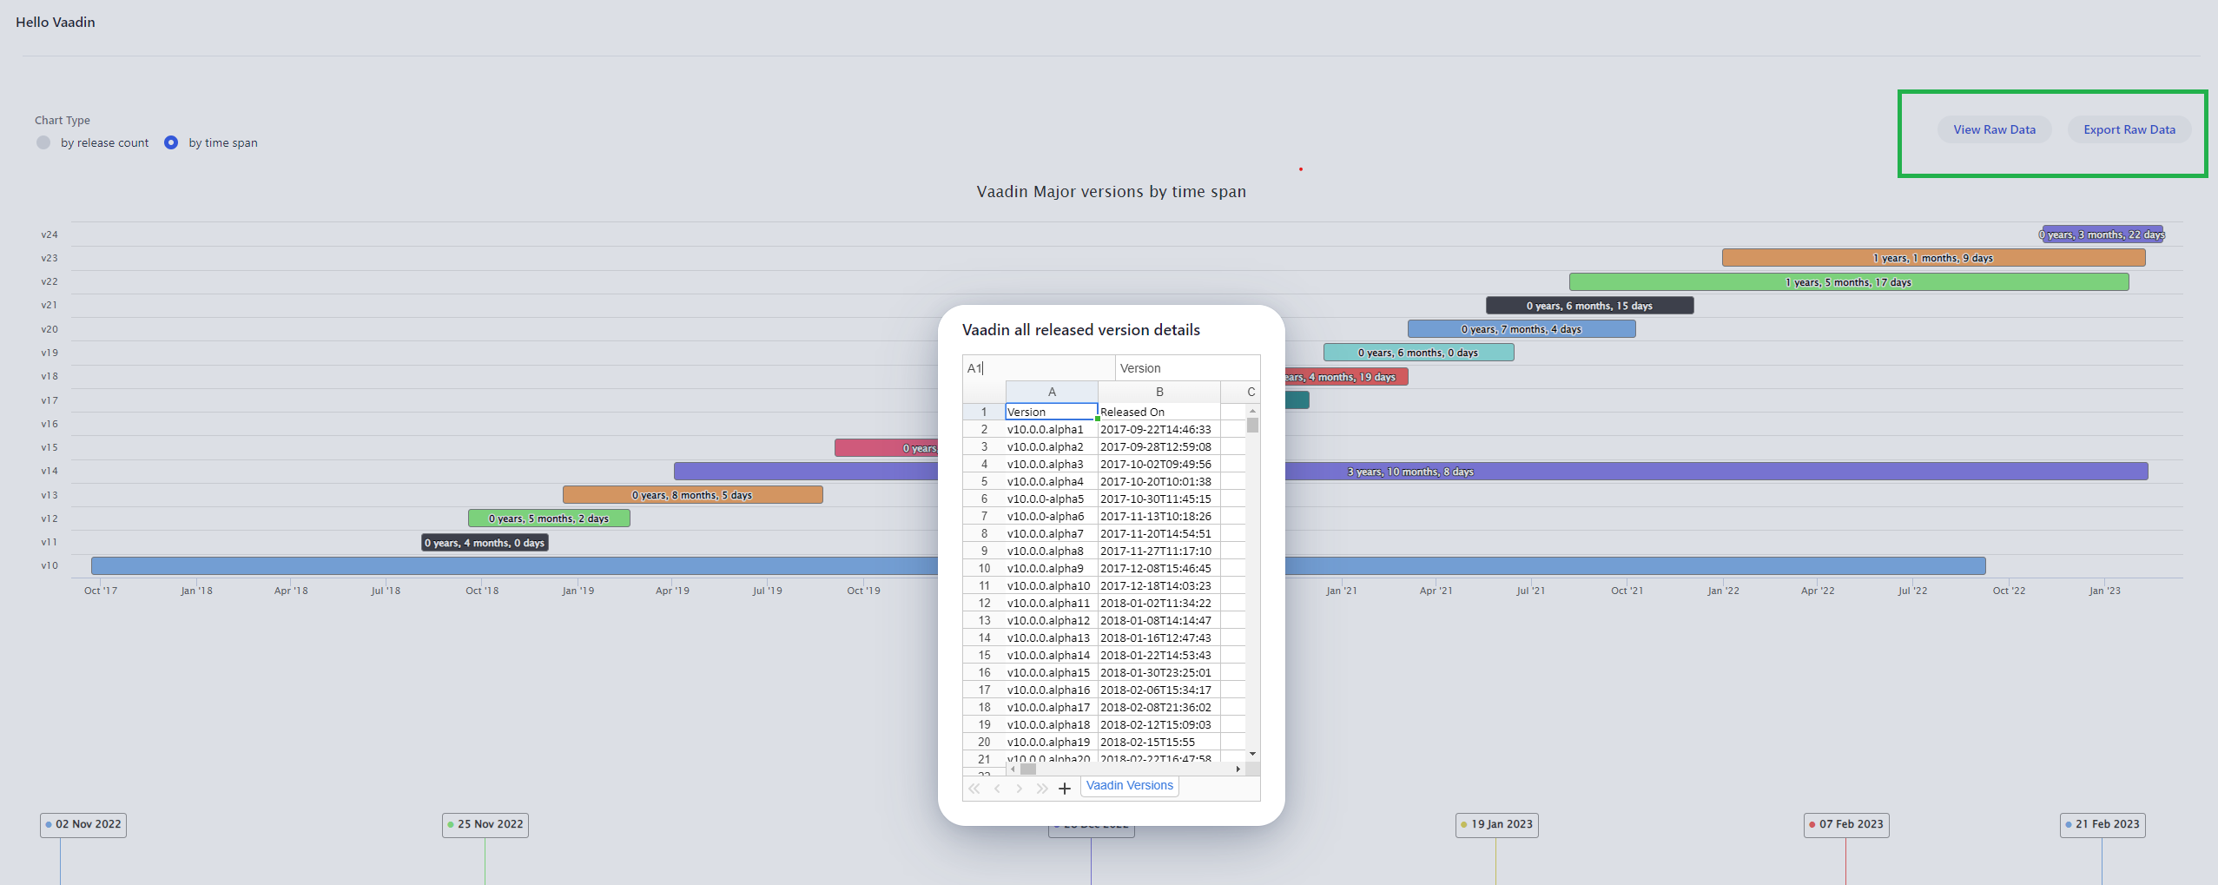Click cell 'v10.0.0.alpha14'
Screen dimensions: 2218x885
pyautogui.click(x=1052, y=655)
